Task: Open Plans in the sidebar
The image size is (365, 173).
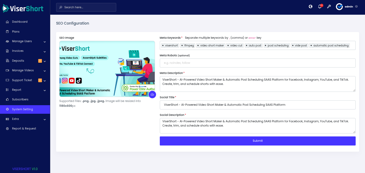Action: tap(15, 32)
